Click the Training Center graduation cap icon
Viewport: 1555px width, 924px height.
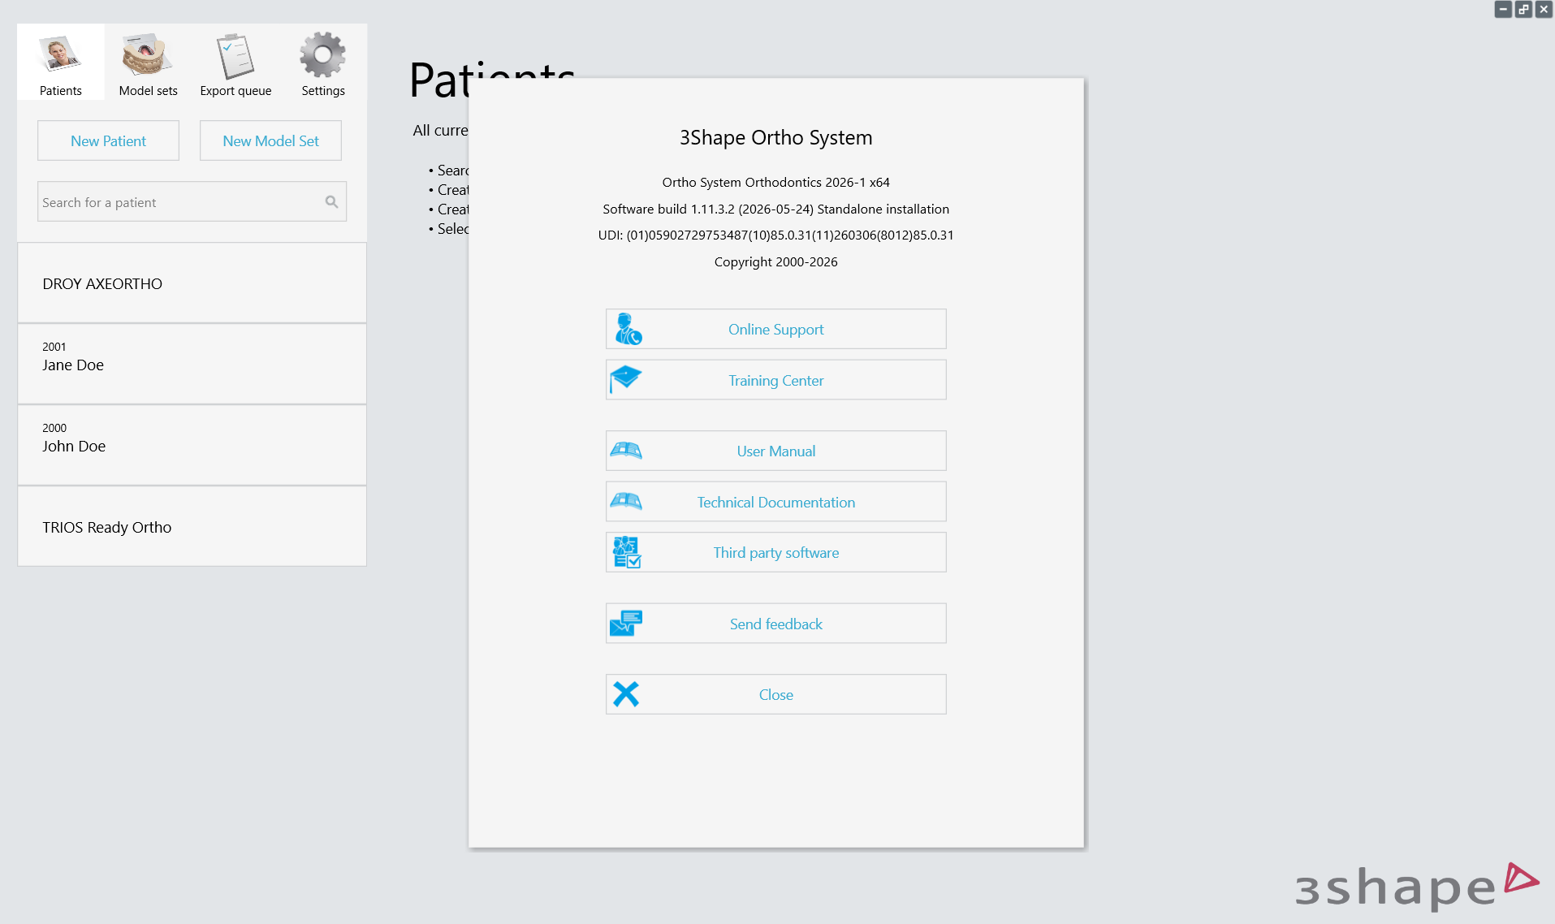pyautogui.click(x=625, y=379)
